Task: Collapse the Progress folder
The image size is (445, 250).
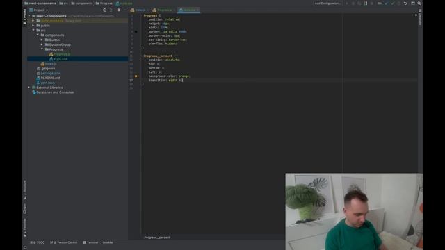Action: 42,49
